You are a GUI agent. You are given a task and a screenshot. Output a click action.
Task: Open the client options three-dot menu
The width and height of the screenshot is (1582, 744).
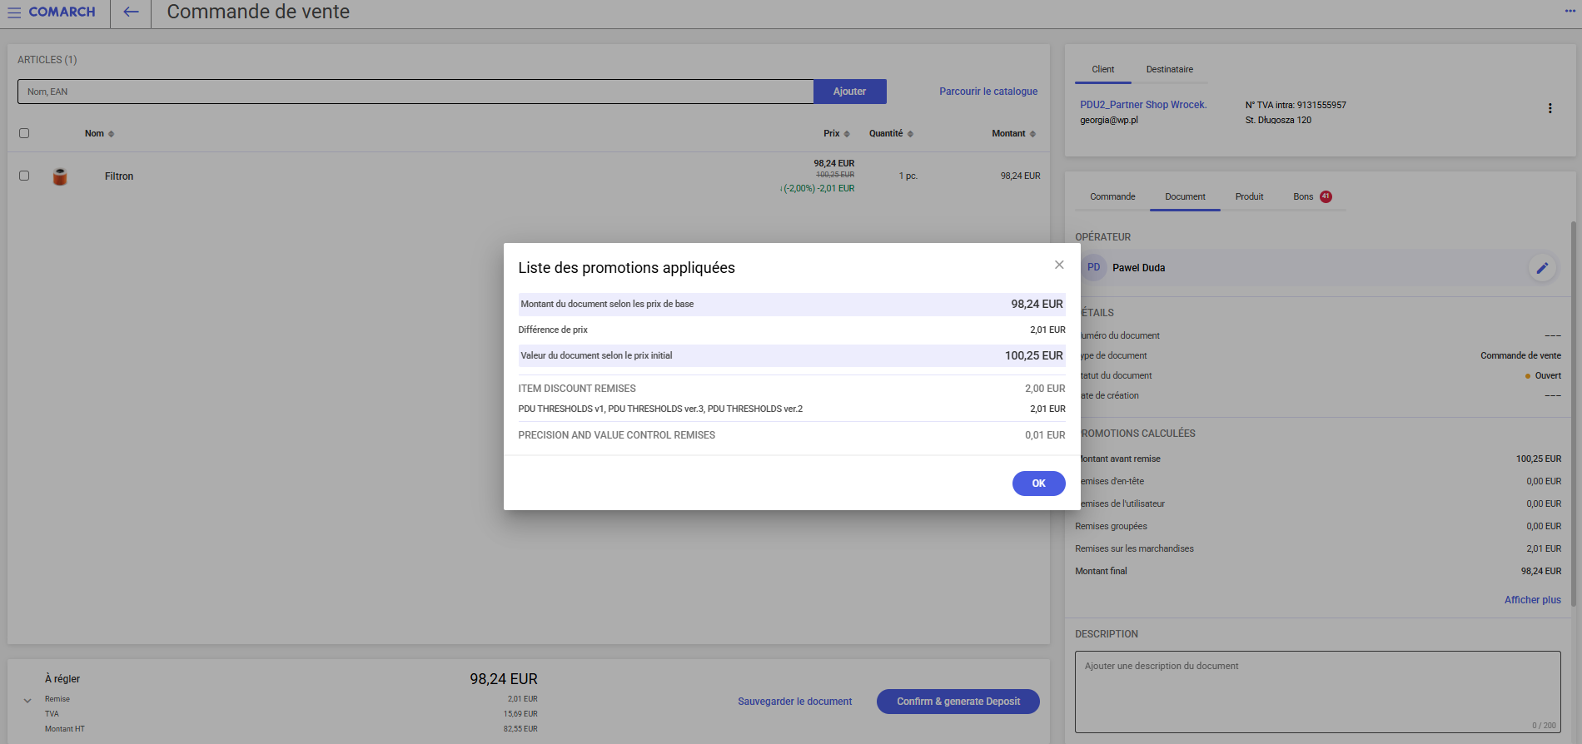pos(1550,108)
